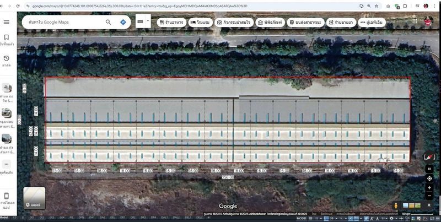
Task: Open the Saved places bookmark icon
Action: (x=7, y=37)
